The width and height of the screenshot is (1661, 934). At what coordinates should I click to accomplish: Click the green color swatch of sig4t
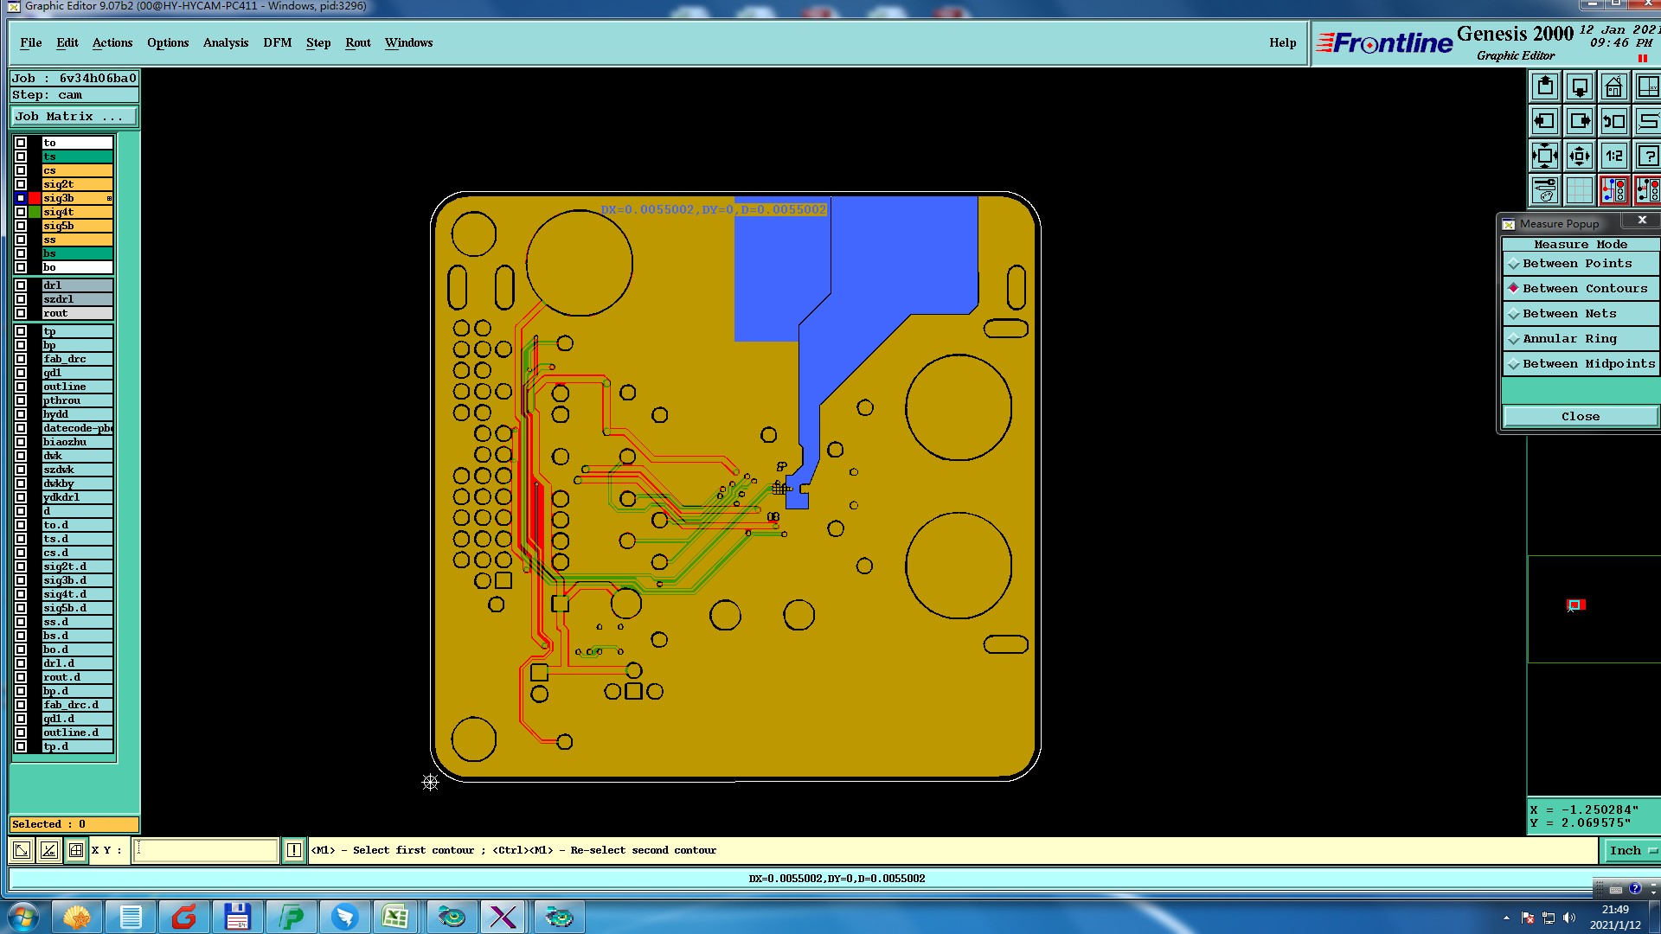coord(35,212)
